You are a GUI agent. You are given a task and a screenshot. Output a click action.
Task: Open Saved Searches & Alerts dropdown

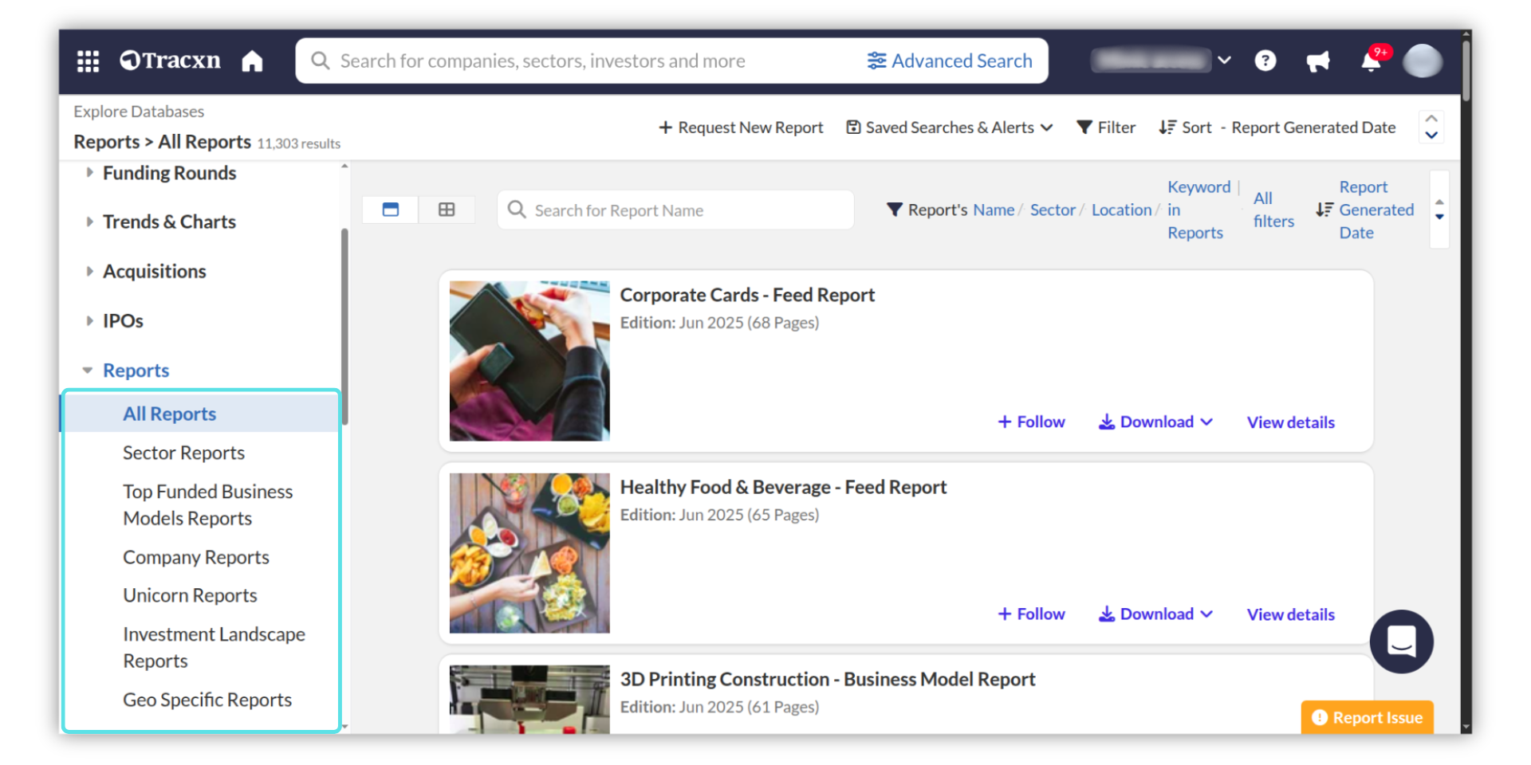point(950,127)
